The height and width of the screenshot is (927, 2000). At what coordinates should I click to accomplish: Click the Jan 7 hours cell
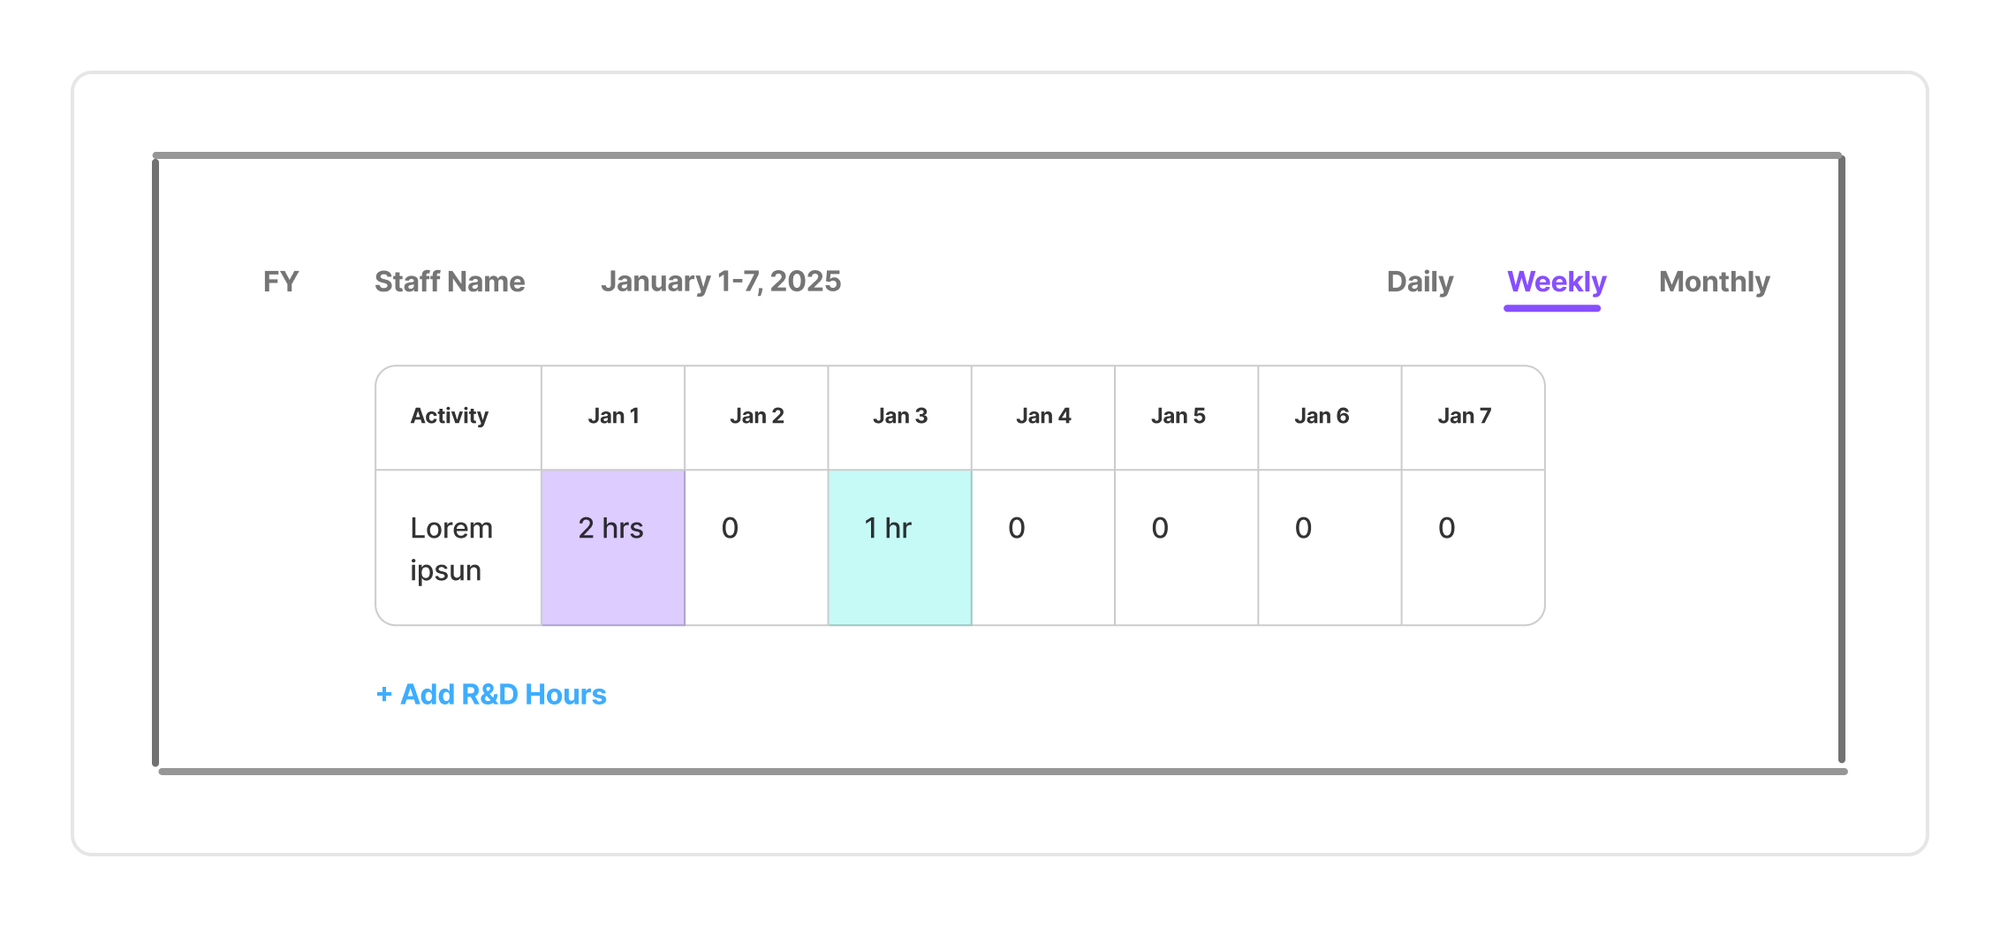[1473, 547]
